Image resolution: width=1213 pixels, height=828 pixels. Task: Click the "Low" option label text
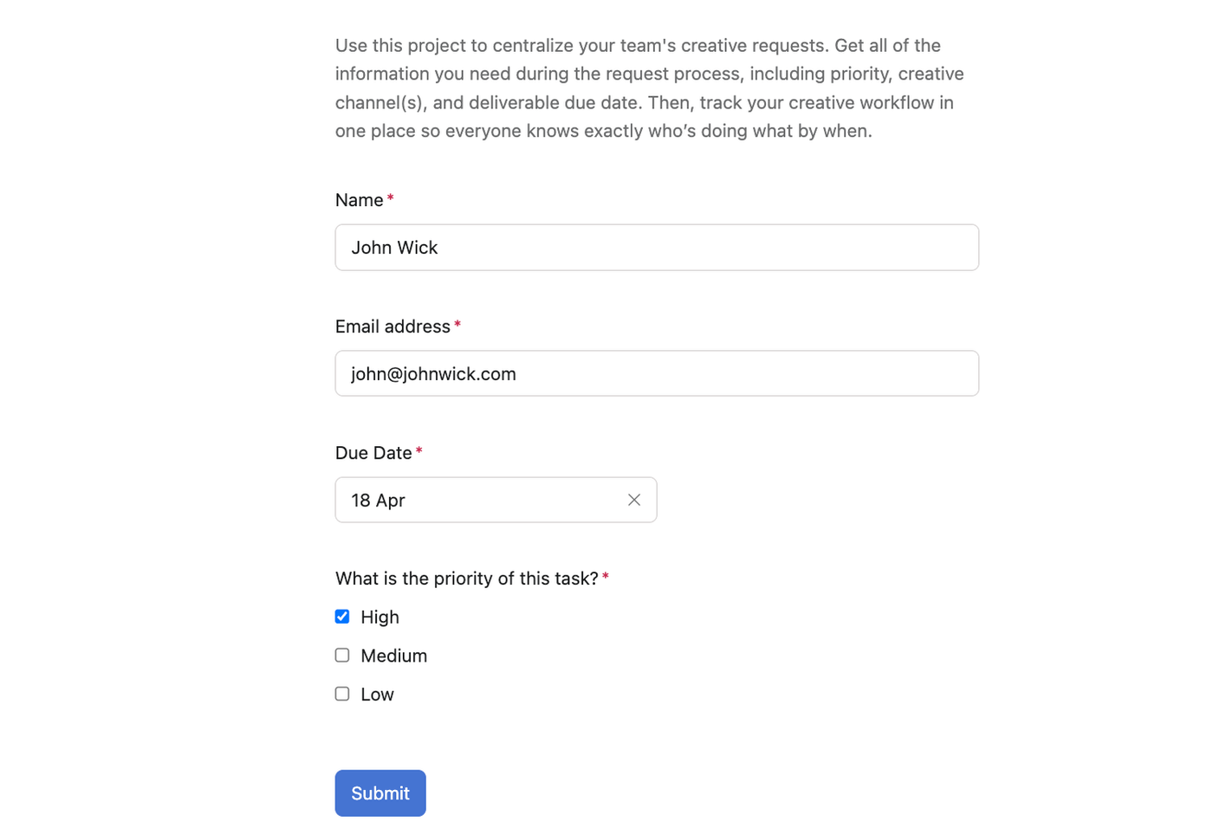(377, 695)
